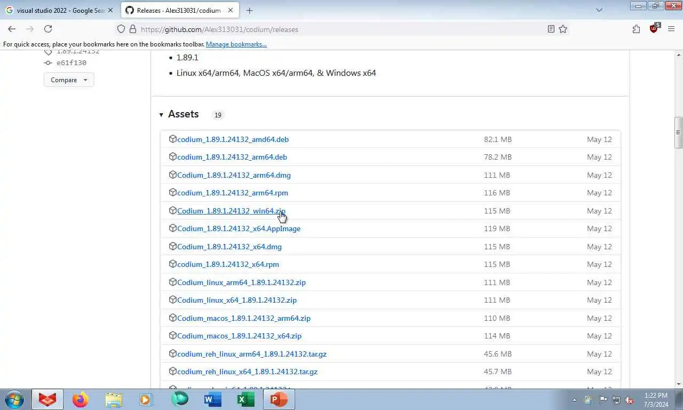This screenshot has width=683, height=410.
Task: Open File Explorer folder in taskbar
Action: coord(113,399)
